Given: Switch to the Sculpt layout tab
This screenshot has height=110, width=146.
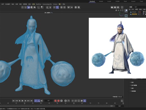Looking at the screenshot, I should (109, 1).
